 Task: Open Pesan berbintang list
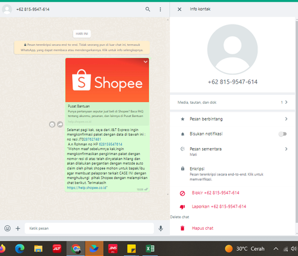pos(232,119)
